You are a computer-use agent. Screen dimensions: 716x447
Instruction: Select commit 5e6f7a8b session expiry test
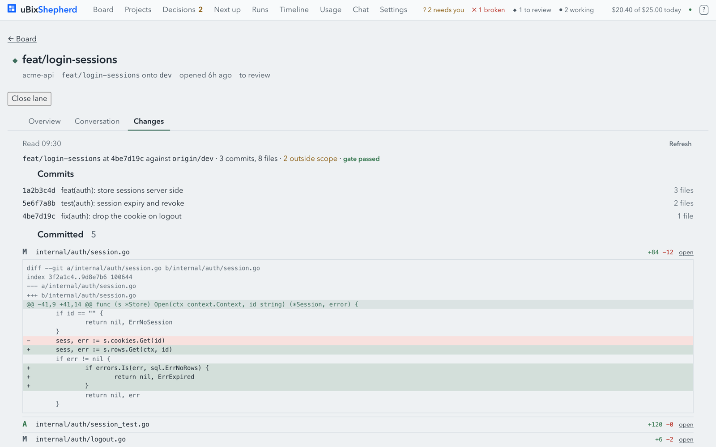(x=358, y=203)
